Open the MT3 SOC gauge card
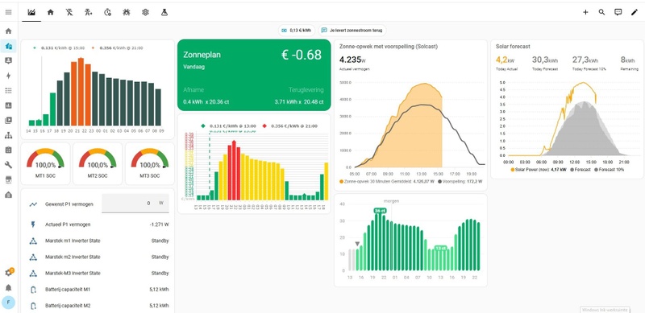 coord(150,163)
